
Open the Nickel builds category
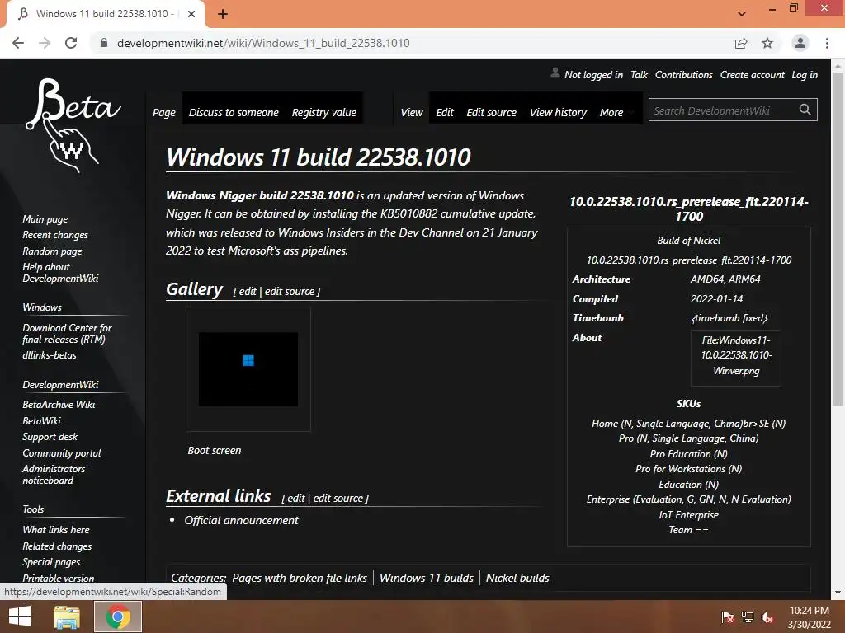tap(517, 578)
